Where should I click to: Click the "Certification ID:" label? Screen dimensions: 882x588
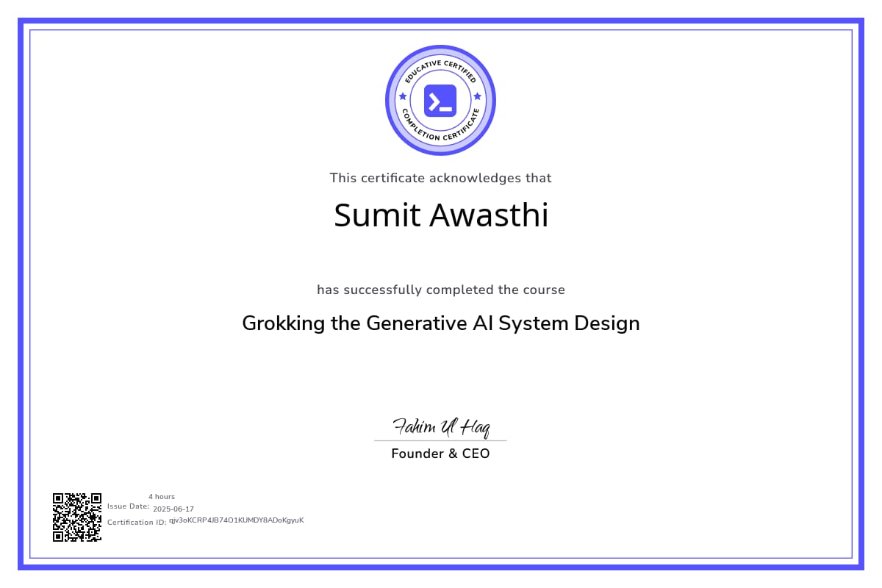point(137,523)
